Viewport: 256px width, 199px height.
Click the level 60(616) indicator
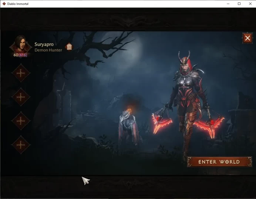pyautogui.click(x=20, y=55)
